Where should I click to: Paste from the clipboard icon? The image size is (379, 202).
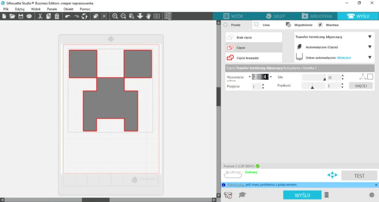[x=57, y=16]
